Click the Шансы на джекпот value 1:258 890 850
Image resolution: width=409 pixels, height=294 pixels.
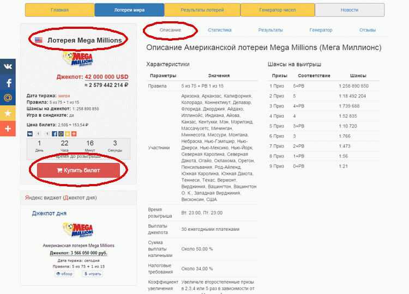pyautogui.click(x=86, y=109)
